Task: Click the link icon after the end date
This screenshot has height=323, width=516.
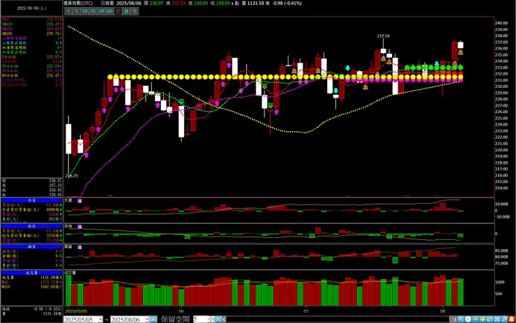Action: point(153,320)
